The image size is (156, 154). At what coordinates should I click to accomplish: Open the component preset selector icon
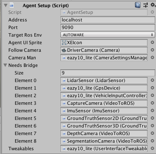click(x=146, y=5)
